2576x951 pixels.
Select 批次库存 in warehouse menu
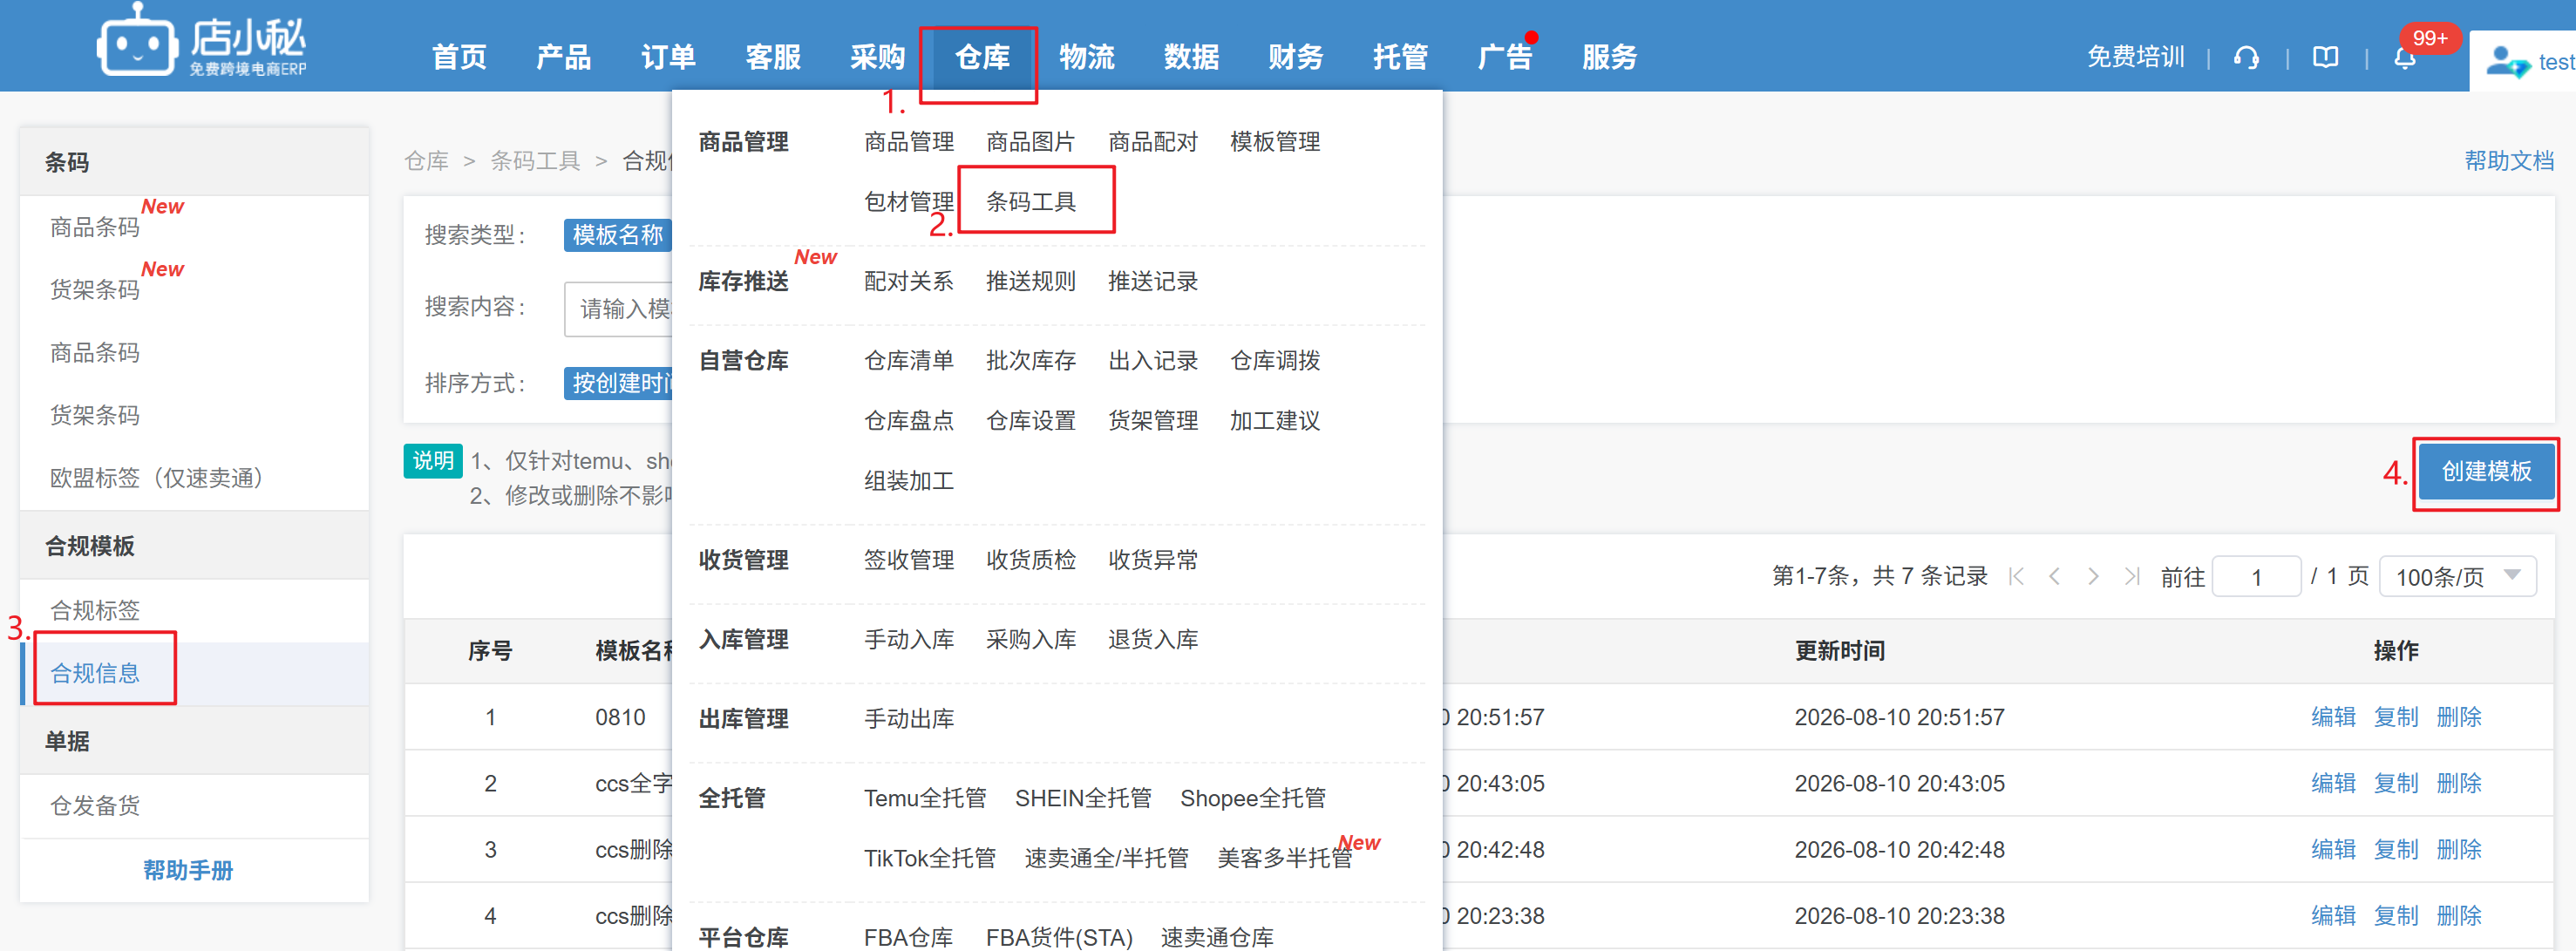(x=1031, y=360)
